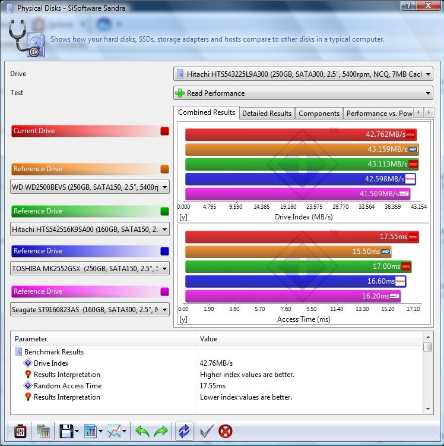Viewport: 444px width, 446px height.
Task: Open the save icon's dropdown arrow
Action: coord(77,432)
